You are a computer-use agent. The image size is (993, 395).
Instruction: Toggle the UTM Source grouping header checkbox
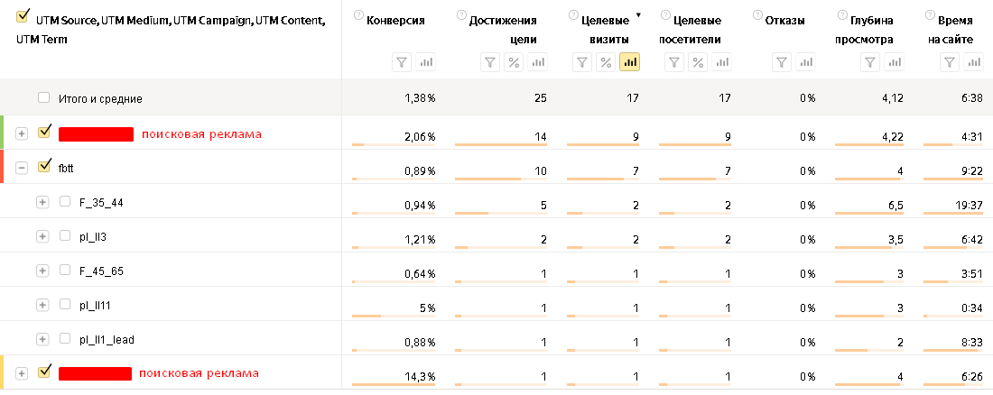tap(23, 15)
